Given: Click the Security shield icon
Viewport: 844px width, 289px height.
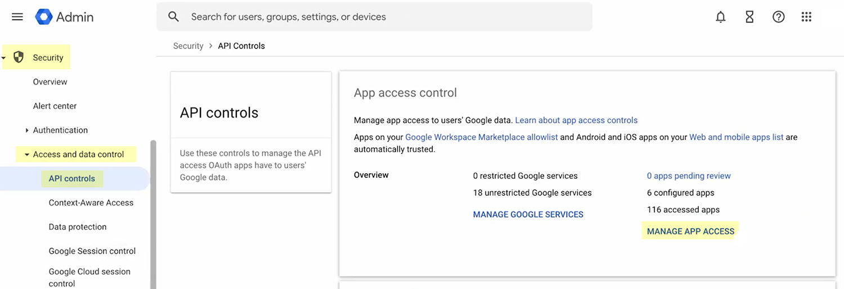Looking at the screenshot, I should coord(19,57).
